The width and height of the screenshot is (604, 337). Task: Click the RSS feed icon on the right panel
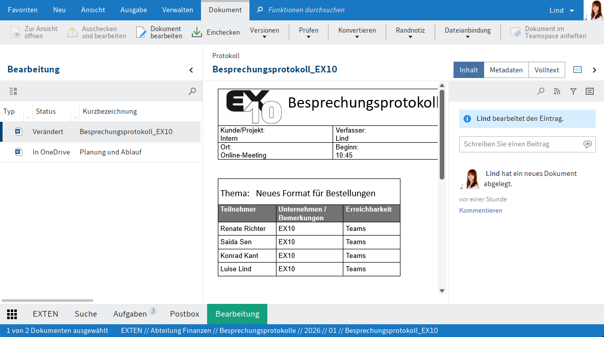[557, 91]
